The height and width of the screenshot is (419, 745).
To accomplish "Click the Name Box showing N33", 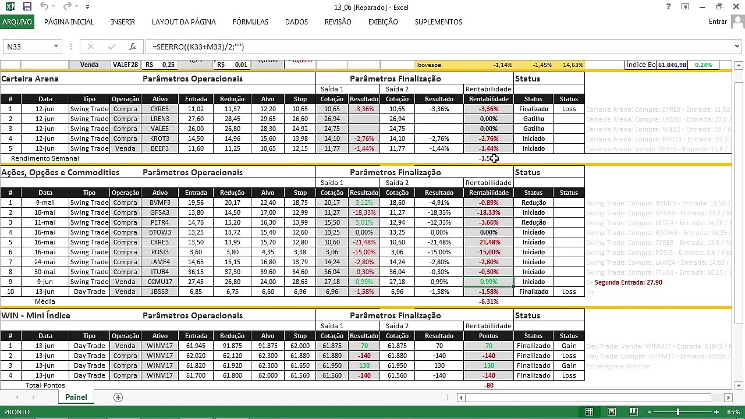I will (28, 47).
